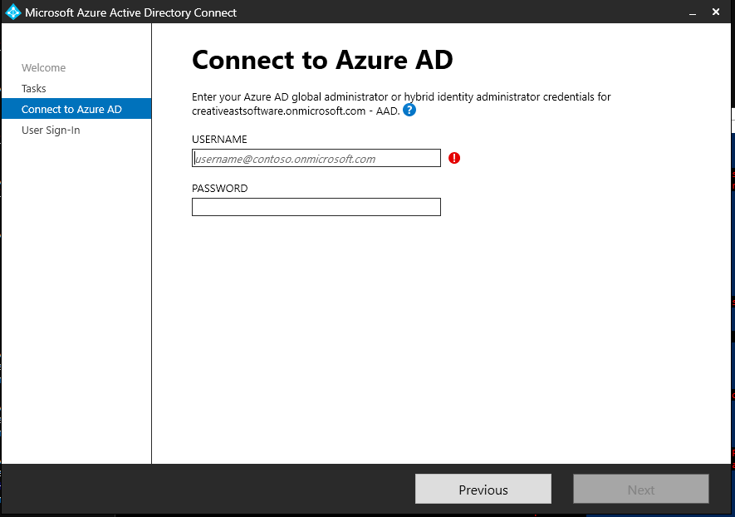Focus the PASSWORD input field

(x=316, y=207)
